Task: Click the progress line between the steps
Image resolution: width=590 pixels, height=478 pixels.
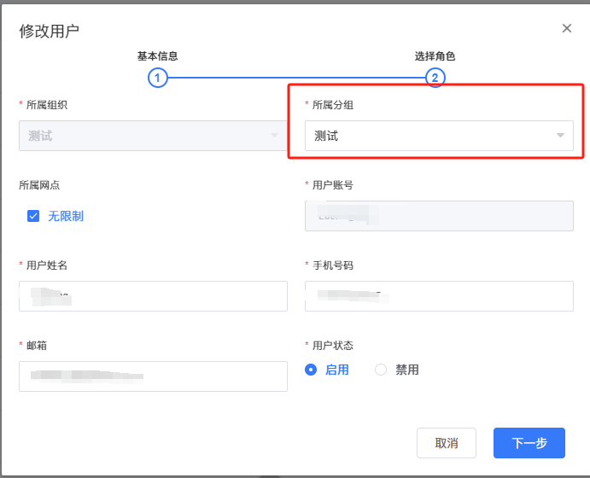Action: [295, 79]
